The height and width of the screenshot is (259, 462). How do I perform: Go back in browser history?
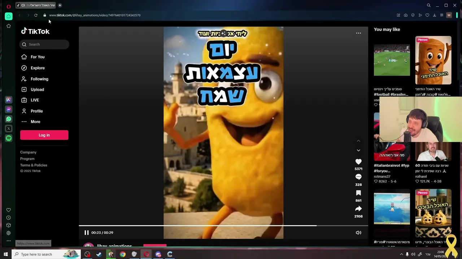point(19,15)
